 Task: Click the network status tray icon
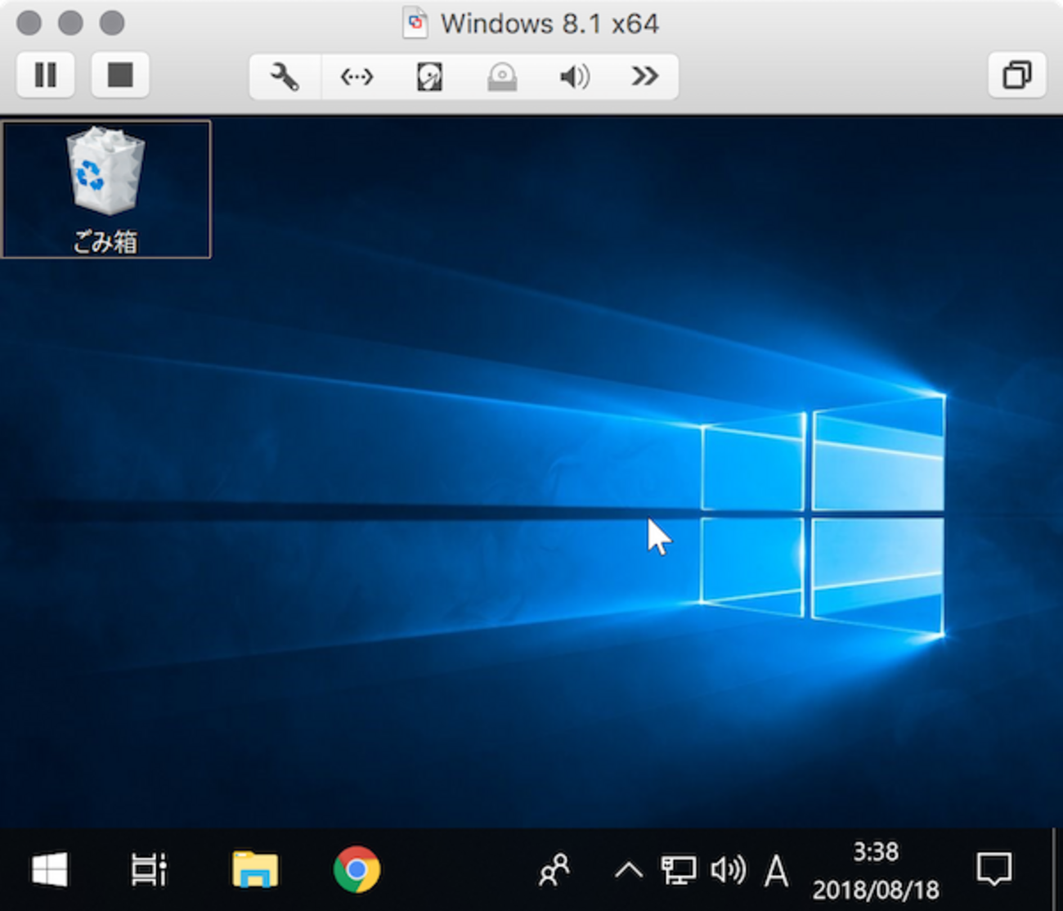point(678,870)
